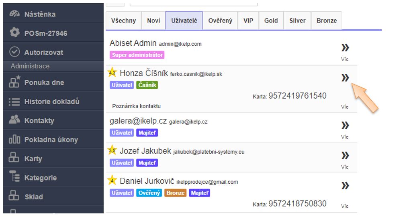Click the POSm-27946 gear icon
The width and height of the screenshot is (411, 217).
coord(14,33)
